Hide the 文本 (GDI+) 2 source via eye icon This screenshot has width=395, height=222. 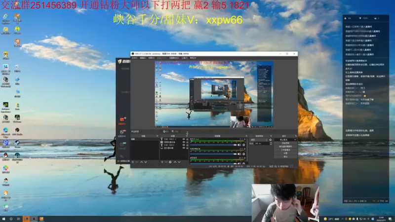[184, 139]
